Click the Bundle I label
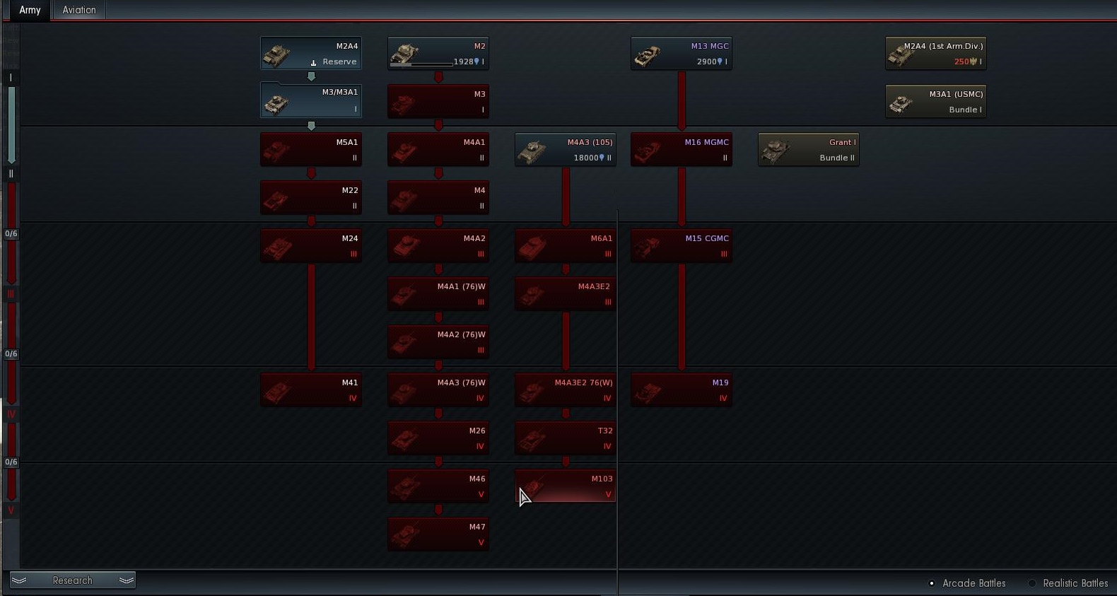The width and height of the screenshot is (1117, 596). point(965,110)
